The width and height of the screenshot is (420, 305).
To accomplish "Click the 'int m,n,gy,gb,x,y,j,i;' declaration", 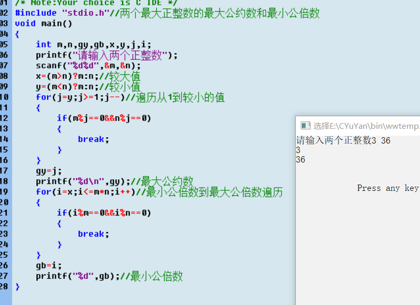I will click(x=94, y=45).
